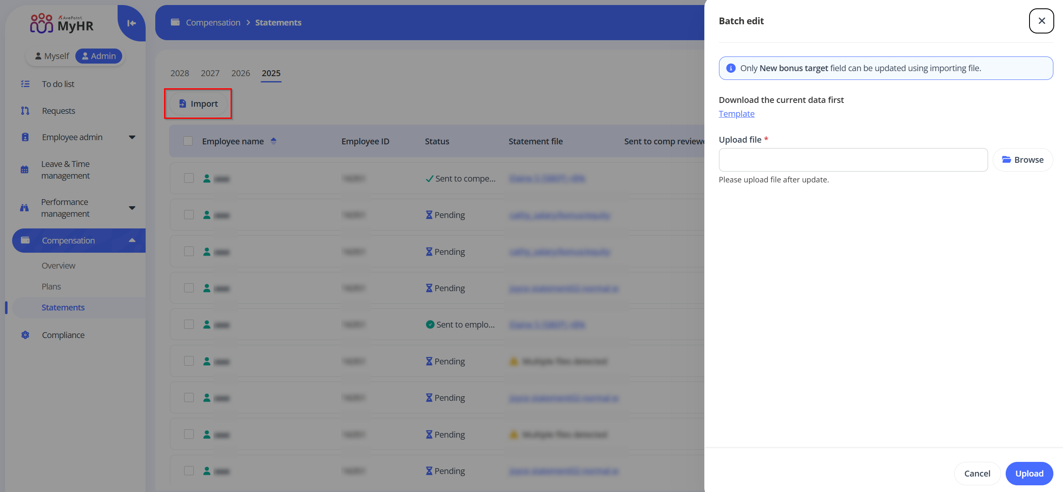Click the info icon in banner
The width and height of the screenshot is (1063, 492).
pos(731,68)
